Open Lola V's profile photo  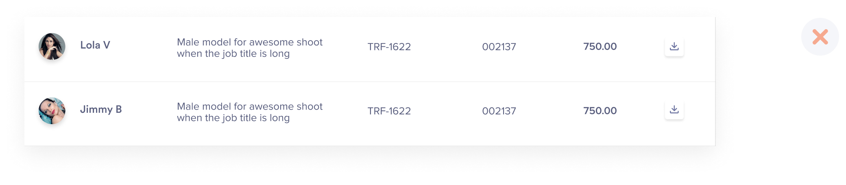pos(52,47)
